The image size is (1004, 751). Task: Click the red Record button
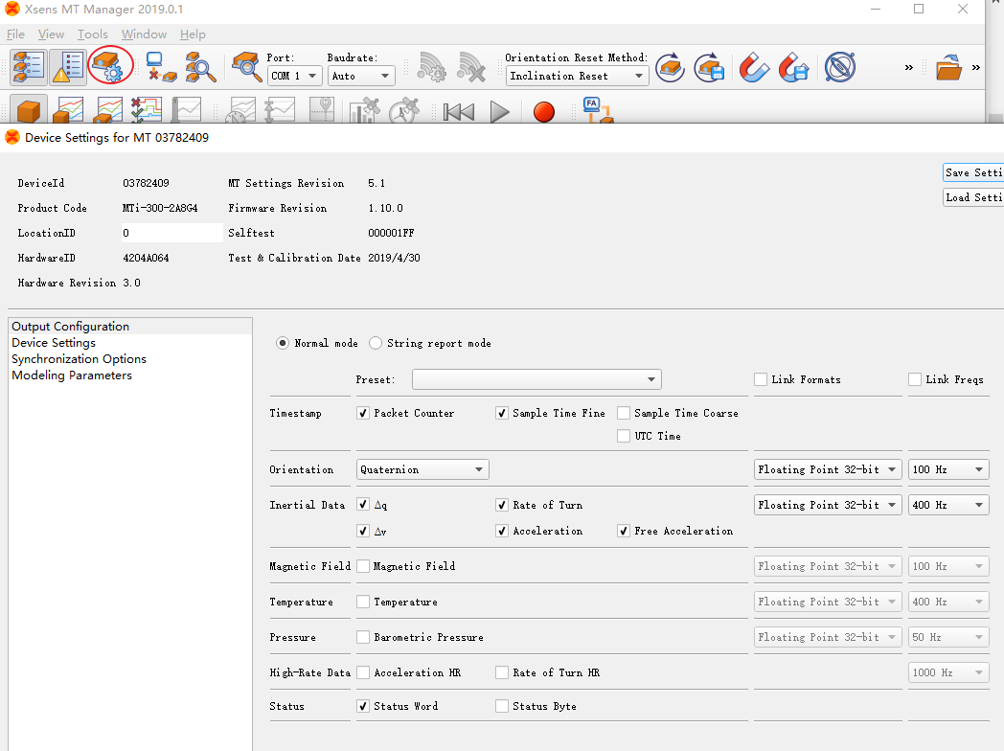pos(543,111)
